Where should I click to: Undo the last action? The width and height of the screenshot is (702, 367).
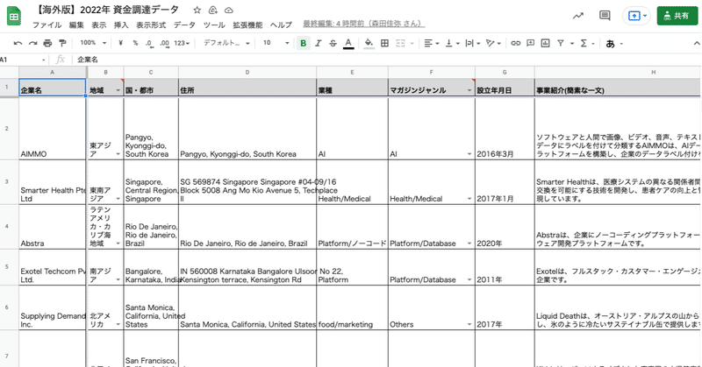click(18, 44)
